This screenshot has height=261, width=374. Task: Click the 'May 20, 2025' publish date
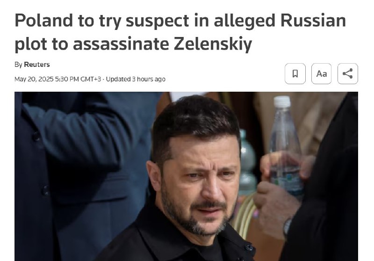(x=34, y=79)
